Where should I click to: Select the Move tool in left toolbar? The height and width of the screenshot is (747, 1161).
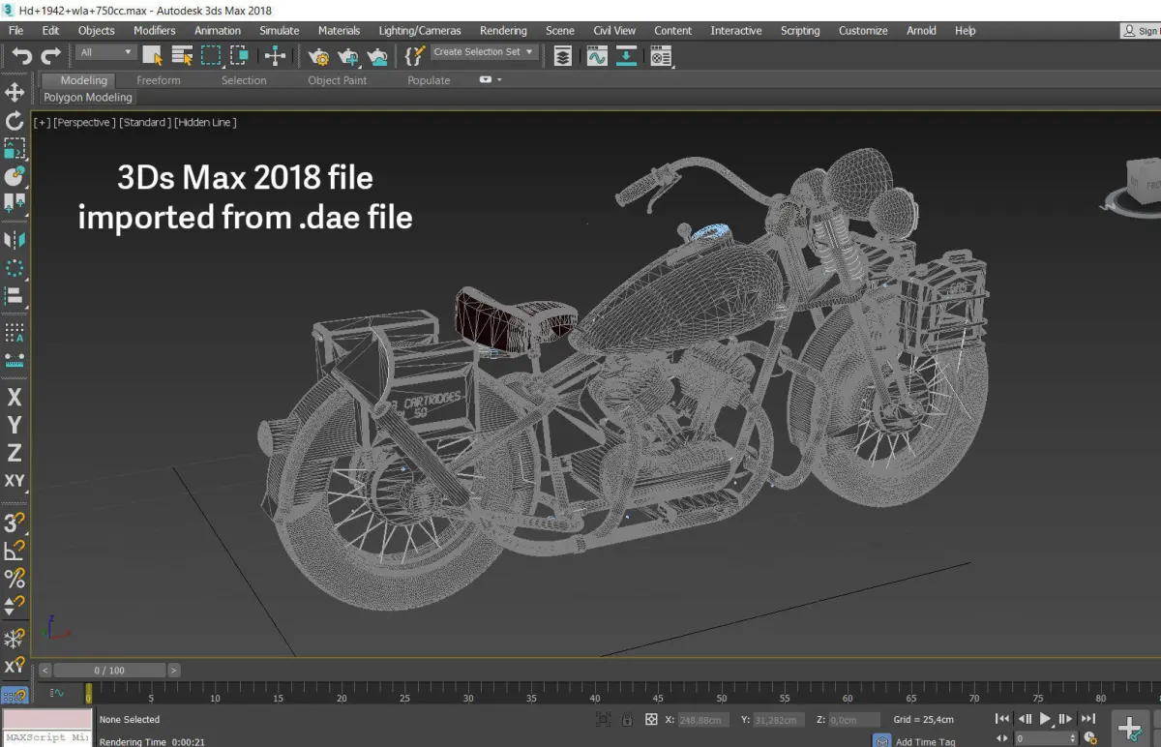pos(15,92)
